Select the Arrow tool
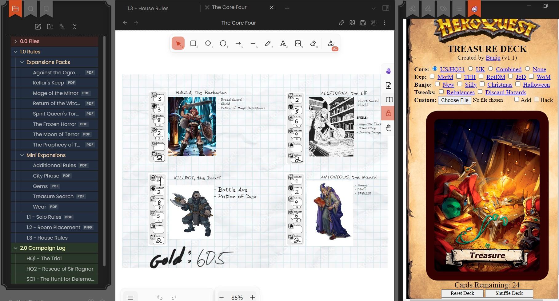The width and height of the screenshot is (559, 301). coord(238,44)
